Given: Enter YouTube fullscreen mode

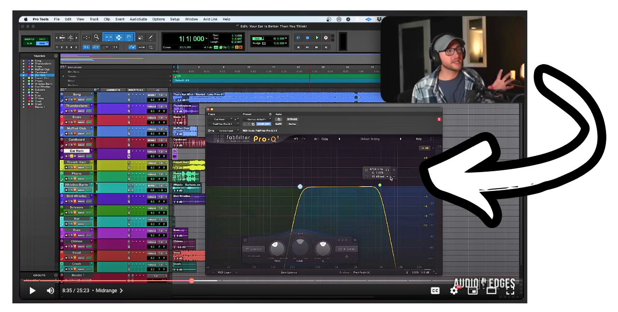Looking at the screenshot, I should click(x=510, y=290).
